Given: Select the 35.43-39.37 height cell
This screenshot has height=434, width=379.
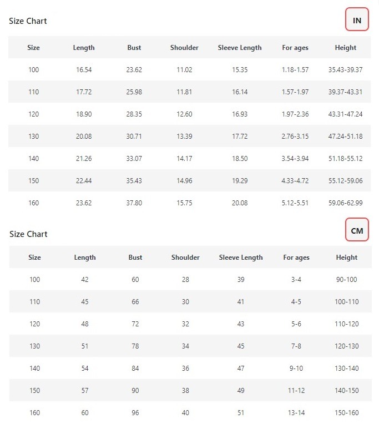Looking at the screenshot, I should click(x=345, y=70).
